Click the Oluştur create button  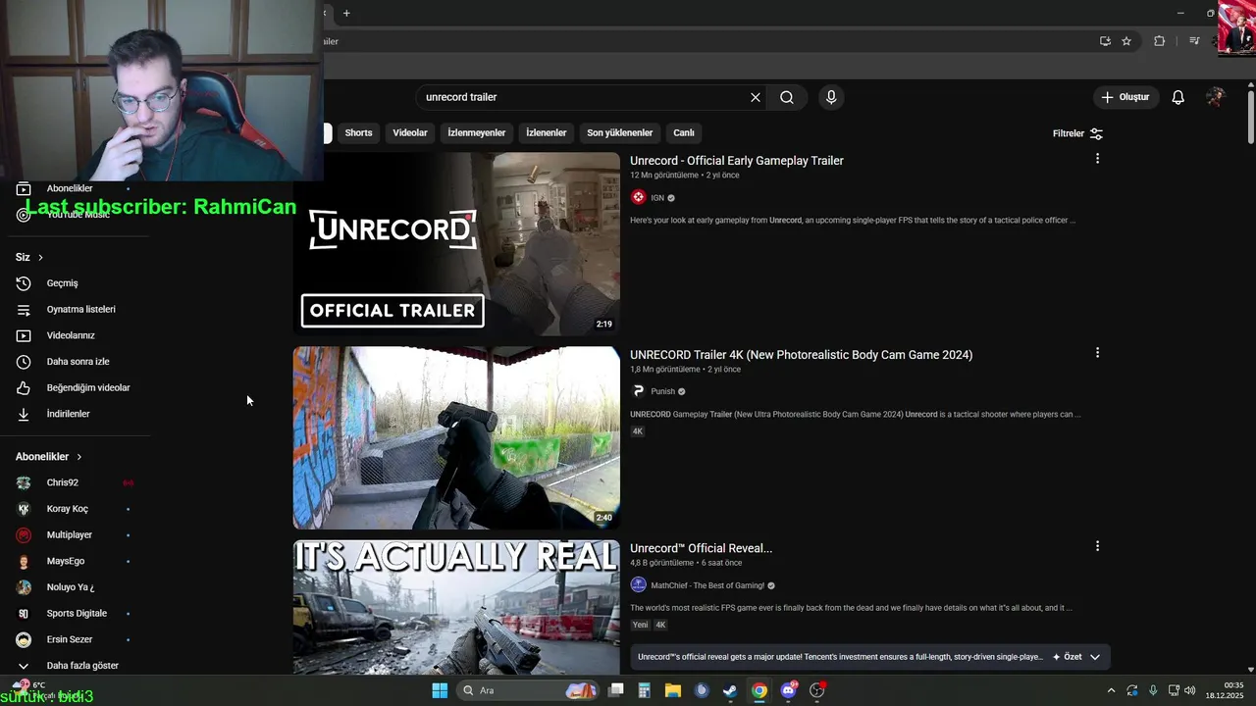click(x=1125, y=97)
